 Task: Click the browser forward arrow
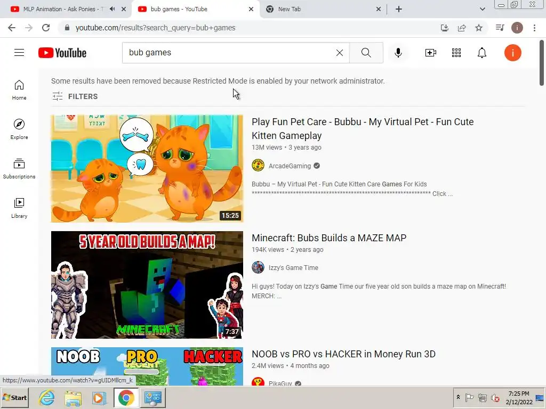(x=29, y=28)
